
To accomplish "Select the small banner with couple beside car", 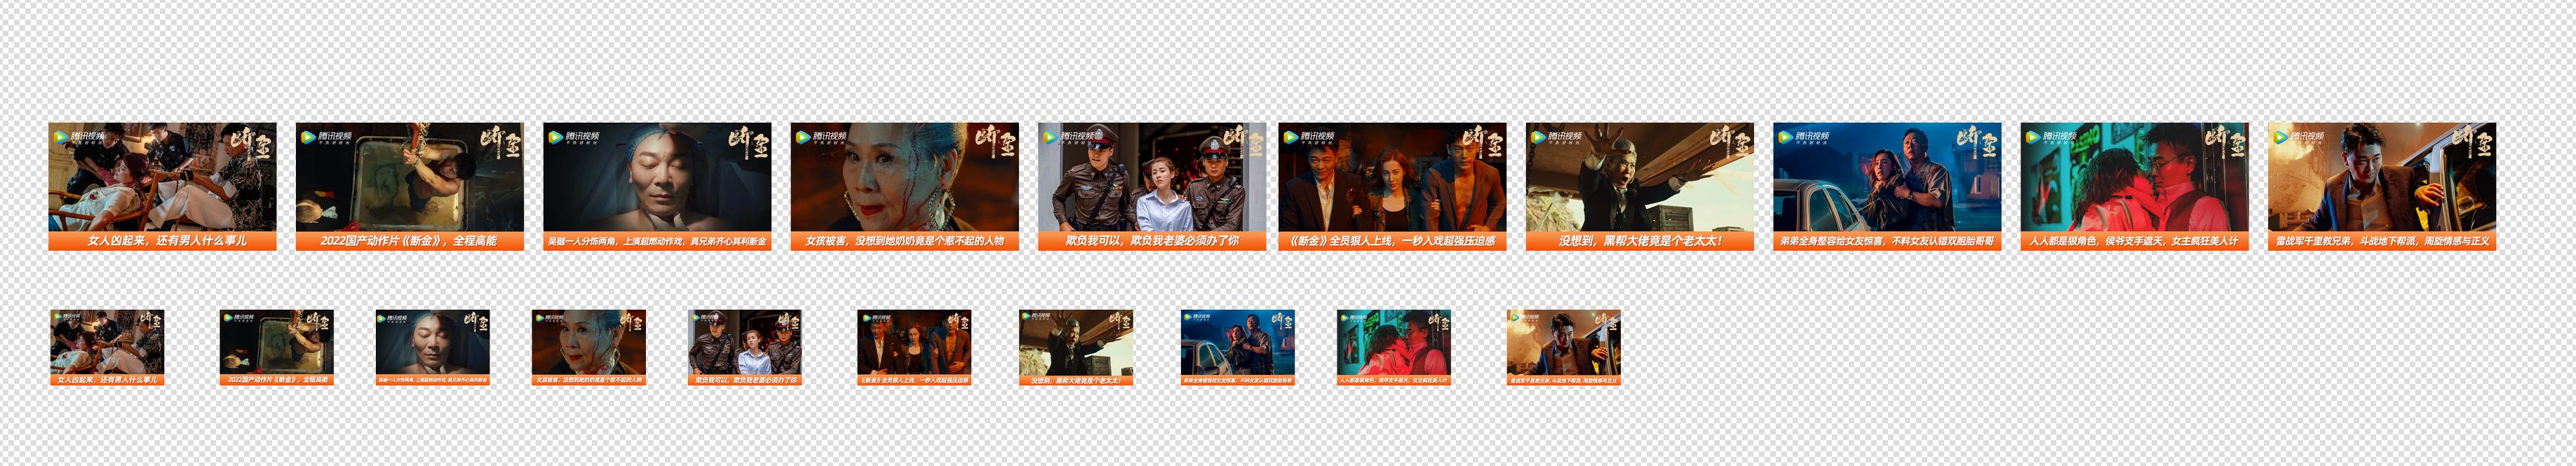I will coord(1238,347).
